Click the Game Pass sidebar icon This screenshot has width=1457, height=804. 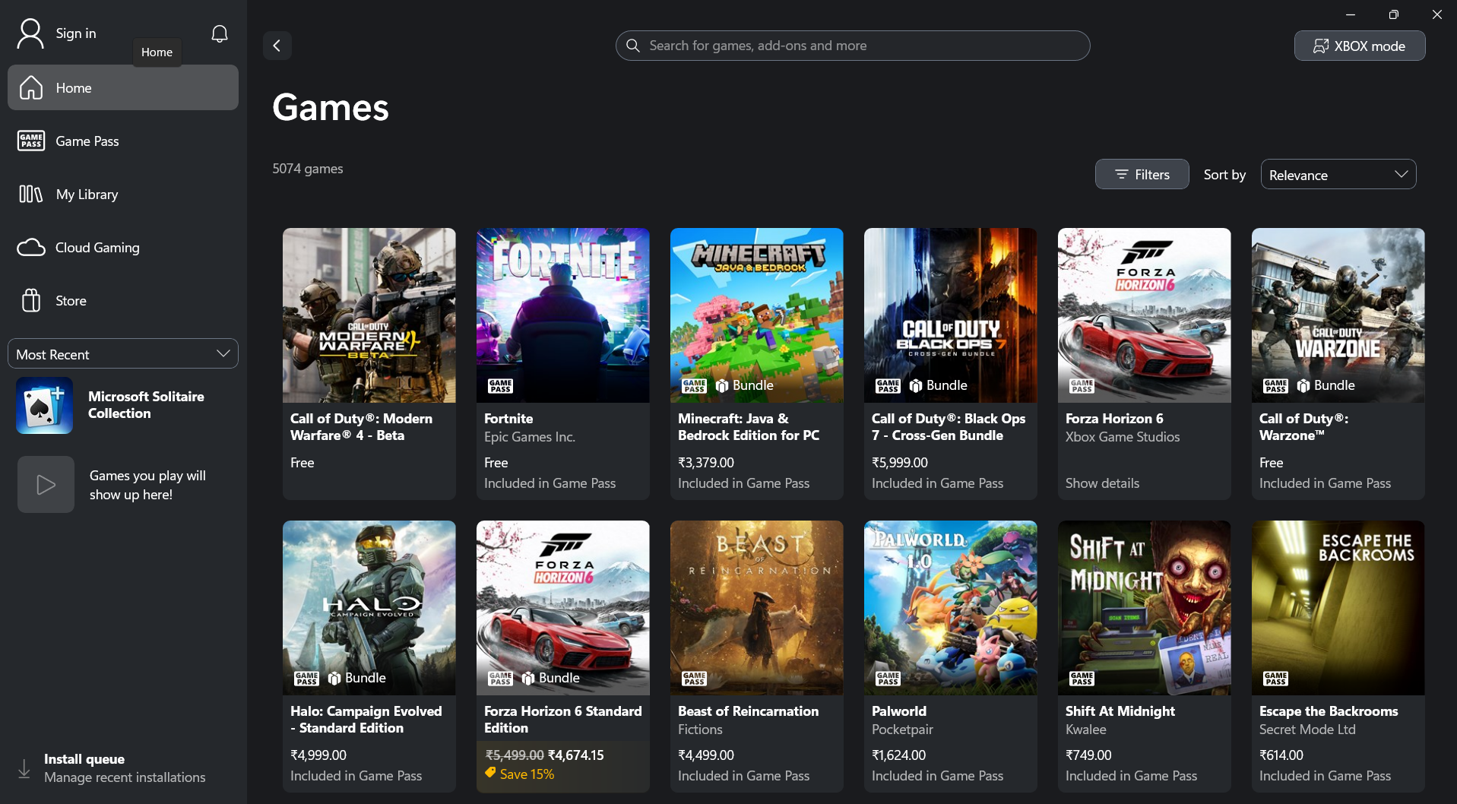coord(31,141)
